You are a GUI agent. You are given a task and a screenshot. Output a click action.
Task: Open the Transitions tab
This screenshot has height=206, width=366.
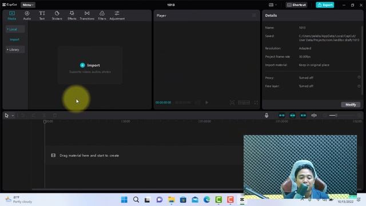[87, 15]
